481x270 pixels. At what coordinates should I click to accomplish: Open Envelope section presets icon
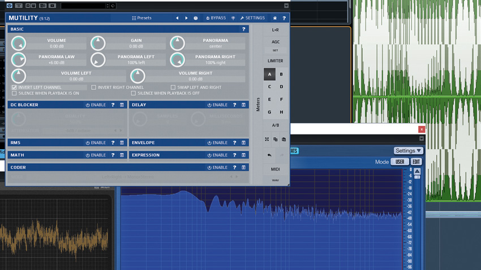pos(243,143)
